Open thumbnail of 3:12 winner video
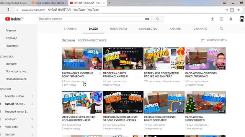 (x=164, y=59)
